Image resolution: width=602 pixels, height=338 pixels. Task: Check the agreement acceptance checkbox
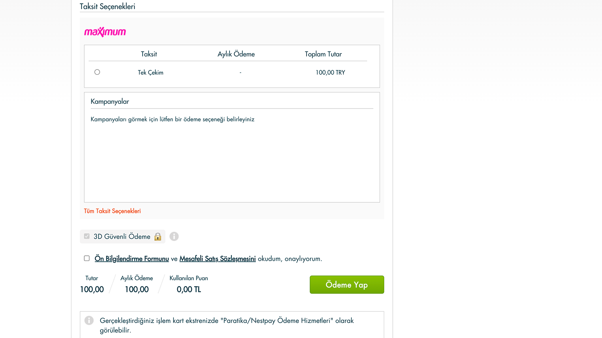87,258
